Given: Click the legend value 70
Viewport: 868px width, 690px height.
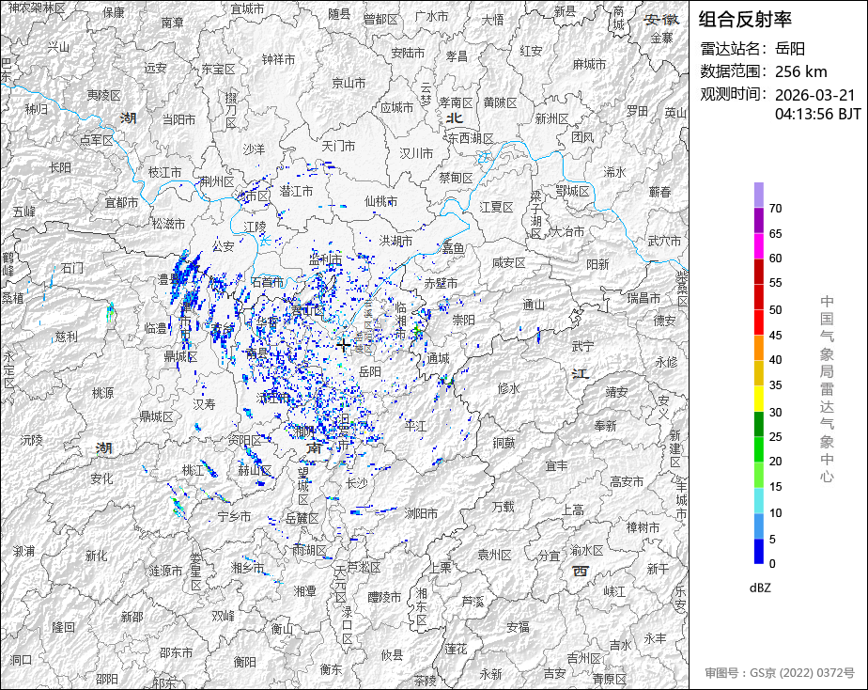Looking at the screenshot, I should 776,208.
